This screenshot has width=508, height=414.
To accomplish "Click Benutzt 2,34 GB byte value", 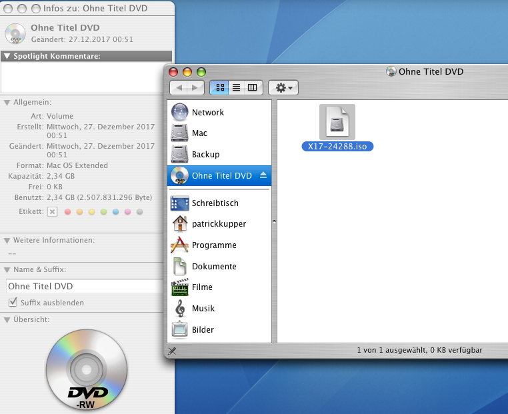I will pos(99,197).
